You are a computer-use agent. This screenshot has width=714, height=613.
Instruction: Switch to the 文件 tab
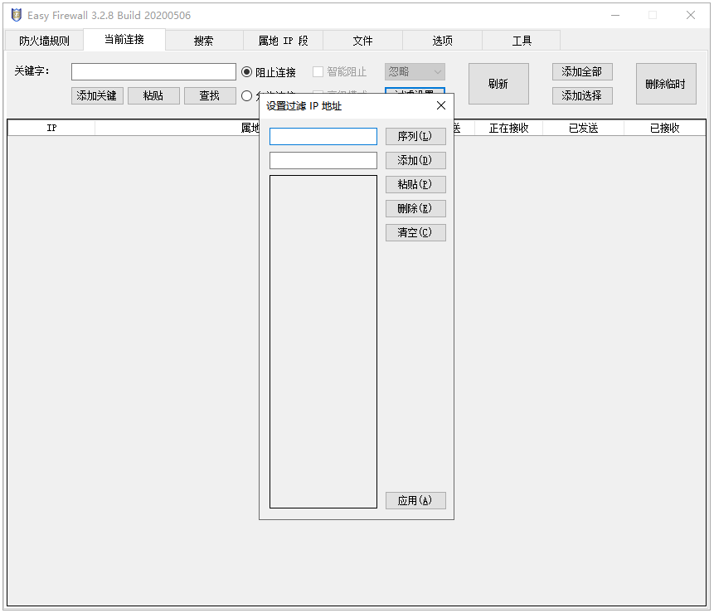point(363,41)
